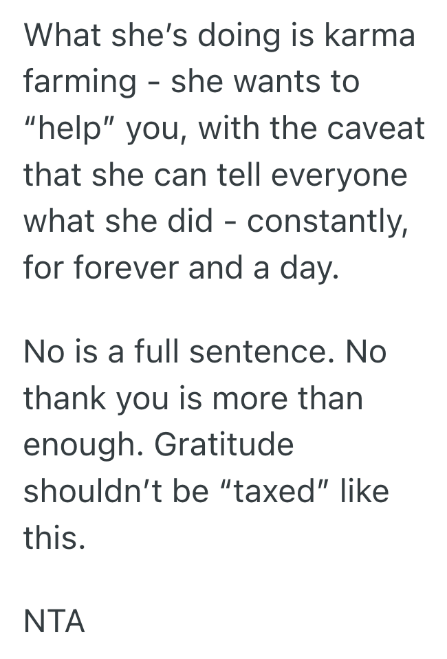Click the word "farming"
The image size is (447, 659).
click(80, 83)
